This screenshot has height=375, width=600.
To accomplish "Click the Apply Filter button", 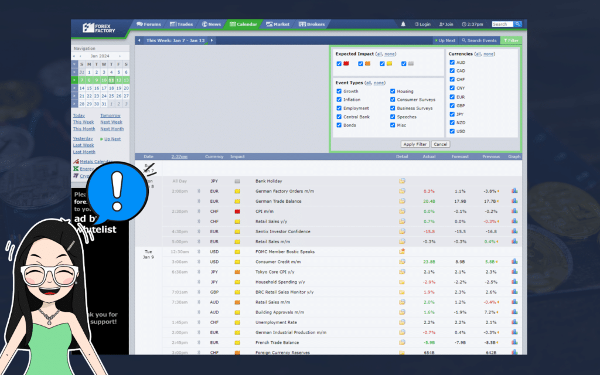I will 415,144.
